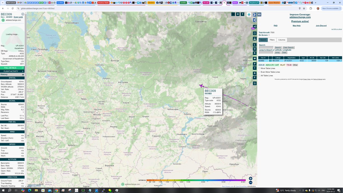343x193 pixels.
Task: Toggle the K map button
Action: [x=254, y=53]
